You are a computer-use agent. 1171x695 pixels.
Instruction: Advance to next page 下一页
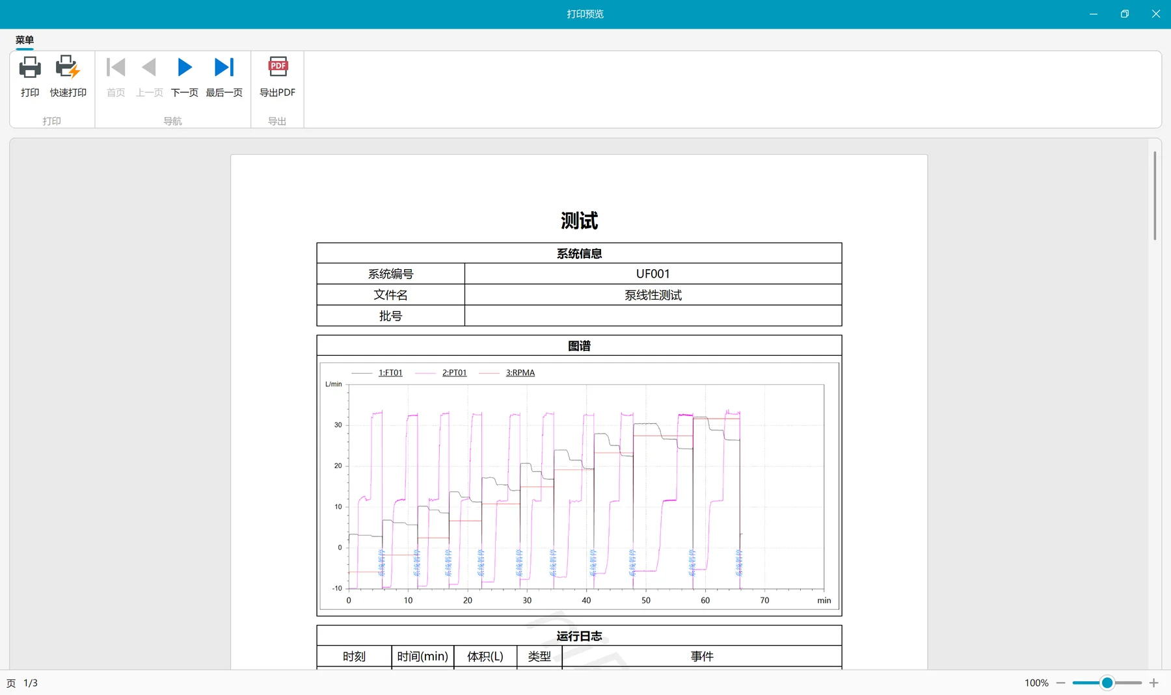point(185,67)
